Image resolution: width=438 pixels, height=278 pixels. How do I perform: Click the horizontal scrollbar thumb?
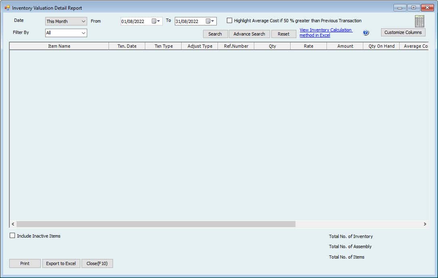tap(156, 224)
